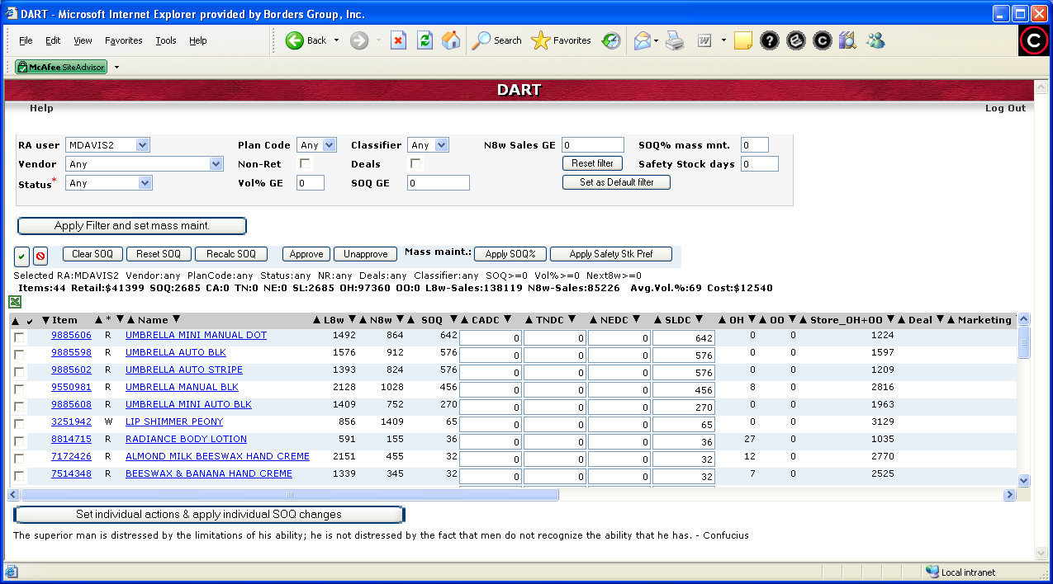
Task: Check the row for item 9885608
Action: pos(19,406)
